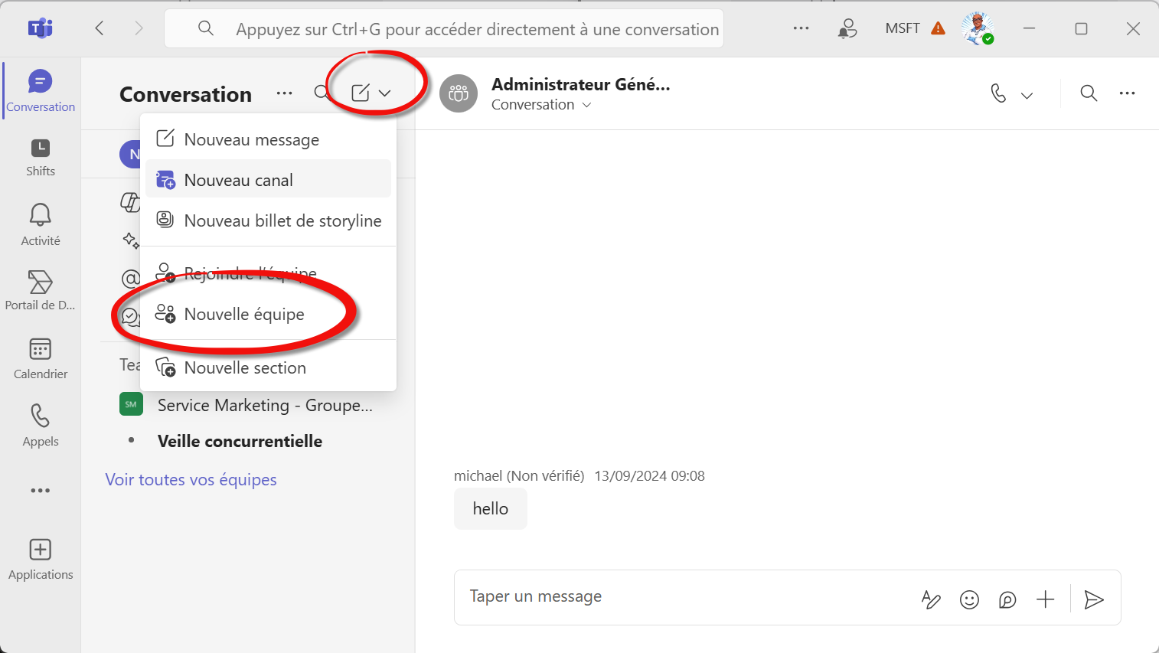Choose Nouveau canal menu entry
This screenshot has height=653, width=1159.
(x=238, y=181)
